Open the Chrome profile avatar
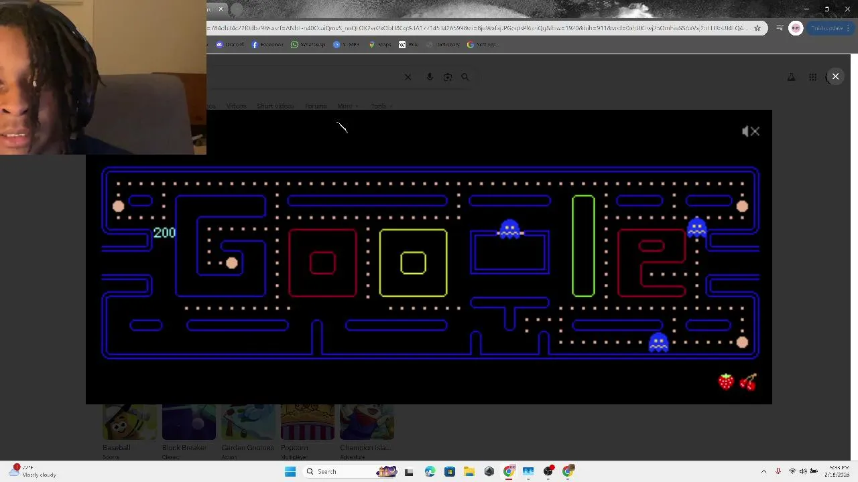 point(796,28)
